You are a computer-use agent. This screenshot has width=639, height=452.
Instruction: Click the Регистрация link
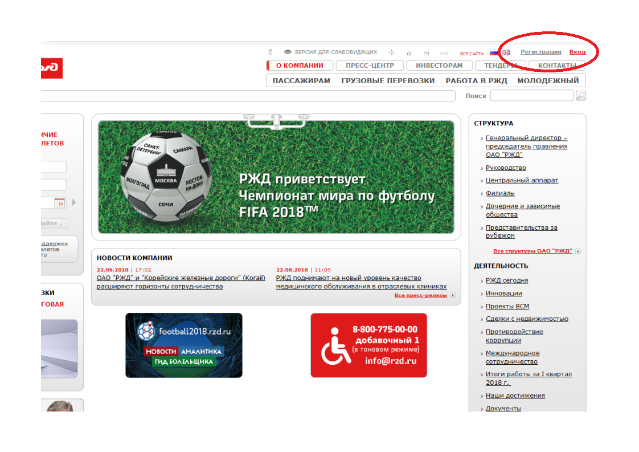point(541,52)
